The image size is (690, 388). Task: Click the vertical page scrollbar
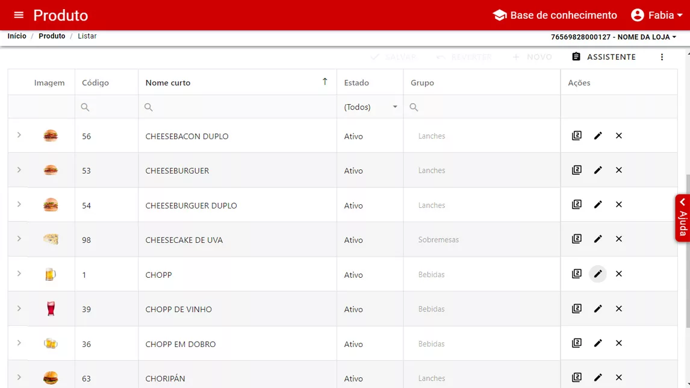click(x=688, y=251)
